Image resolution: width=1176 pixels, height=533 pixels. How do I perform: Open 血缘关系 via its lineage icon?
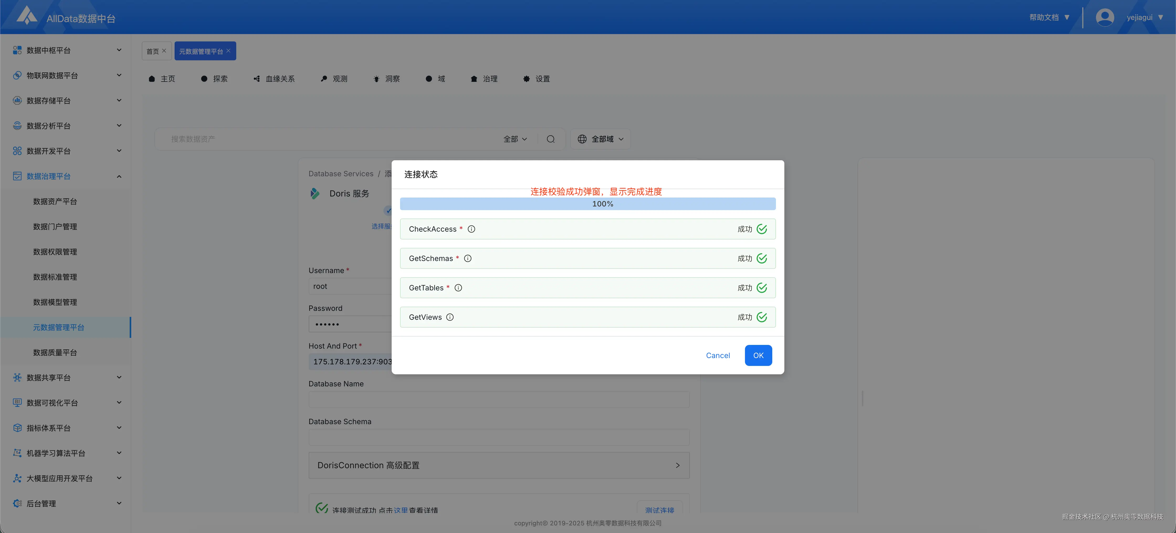(x=256, y=78)
